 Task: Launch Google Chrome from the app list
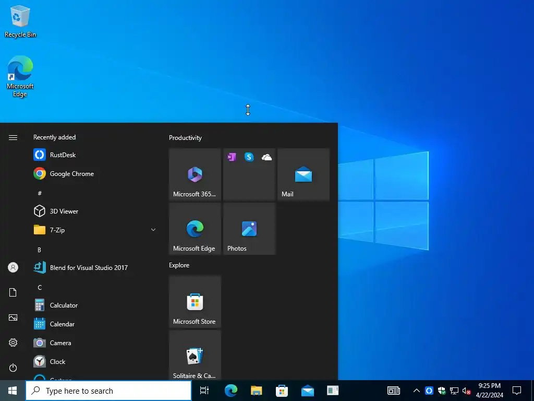(x=95, y=173)
